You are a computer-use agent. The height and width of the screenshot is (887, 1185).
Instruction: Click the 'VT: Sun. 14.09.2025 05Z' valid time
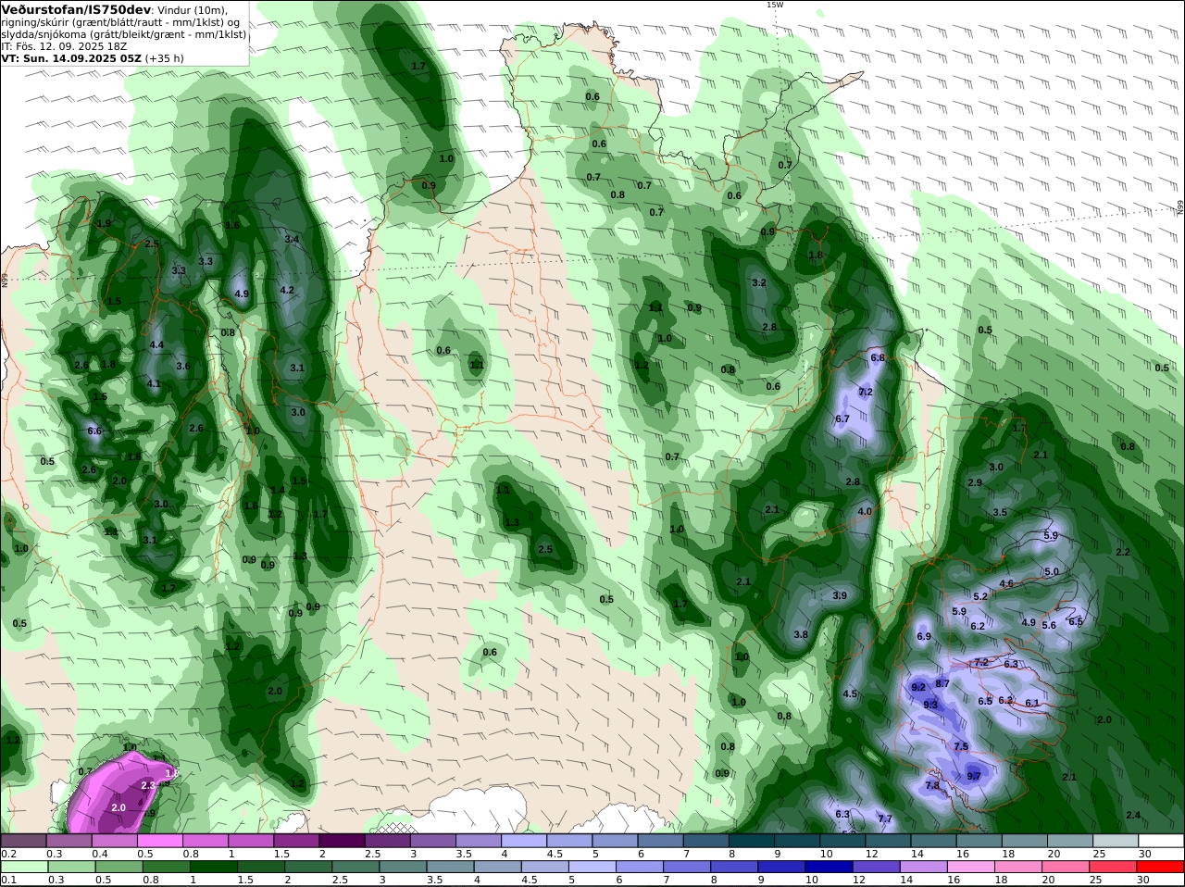pos(71,57)
